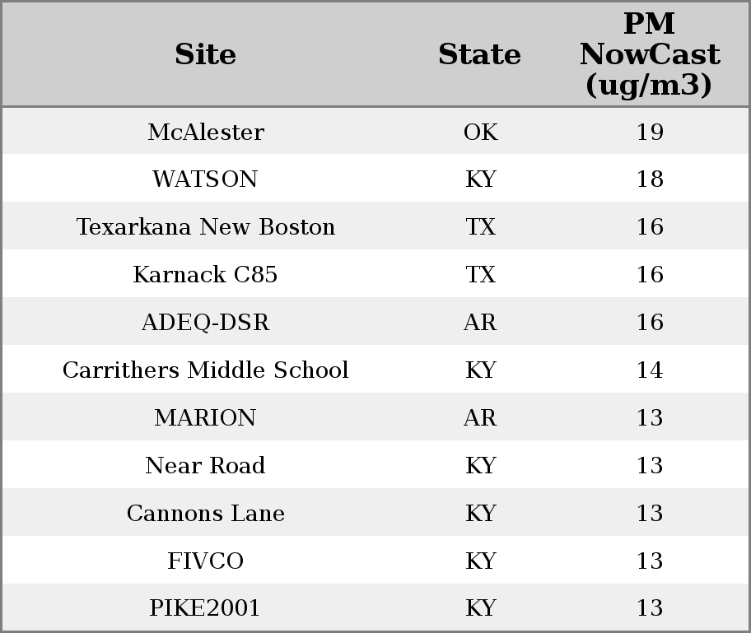Select the McAlester site row
Viewport: 751px width, 633px height.
[375, 131]
